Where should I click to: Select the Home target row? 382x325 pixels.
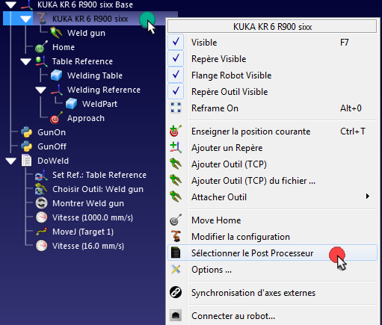(x=64, y=47)
